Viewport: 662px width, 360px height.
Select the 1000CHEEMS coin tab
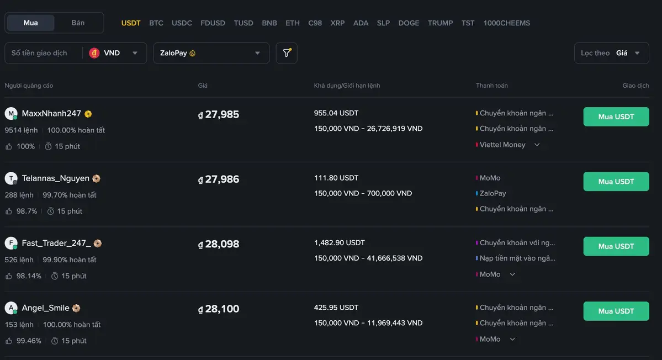[506, 23]
